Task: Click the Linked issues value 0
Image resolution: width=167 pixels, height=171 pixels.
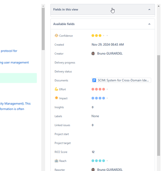Action: click(92, 125)
